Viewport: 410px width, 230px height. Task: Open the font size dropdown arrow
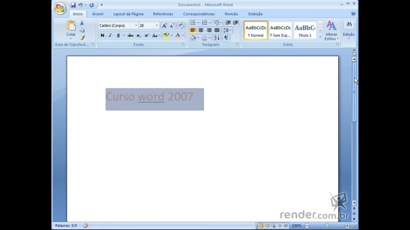click(x=157, y=26)
